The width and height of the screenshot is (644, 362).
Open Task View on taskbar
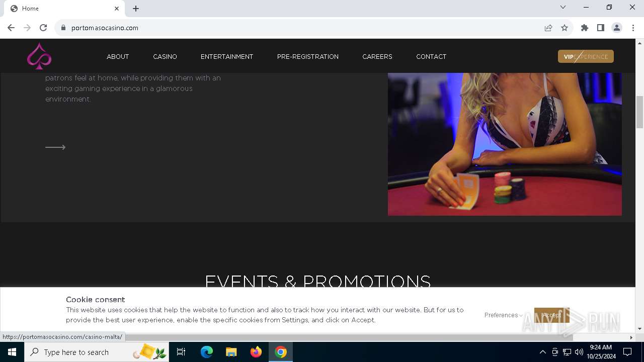[181, 352]
